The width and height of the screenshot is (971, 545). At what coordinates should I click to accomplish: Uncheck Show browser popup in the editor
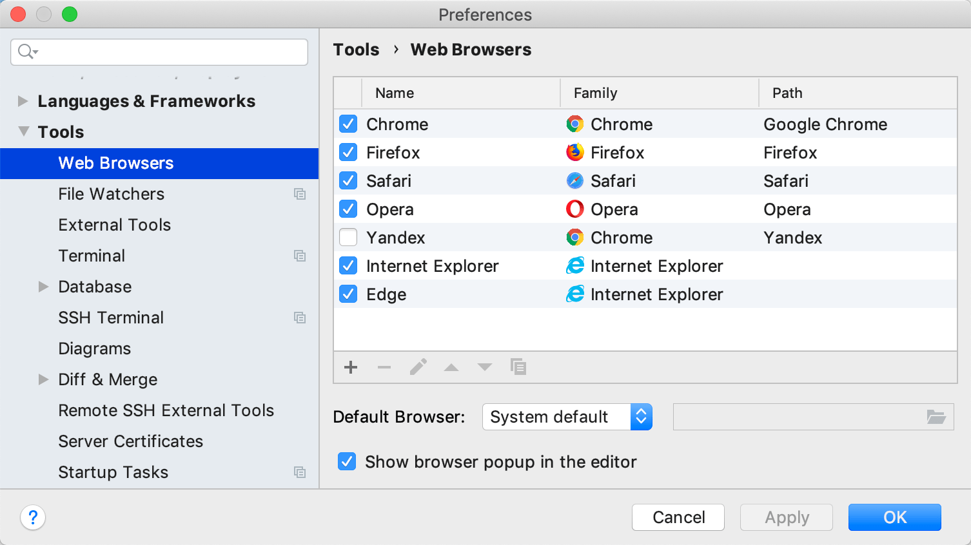pyautogui.click(x=347, y=461)
